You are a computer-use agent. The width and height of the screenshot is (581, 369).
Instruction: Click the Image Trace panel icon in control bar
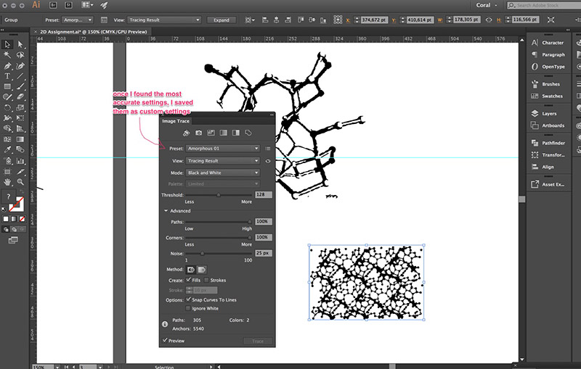(x=104, y=20)
